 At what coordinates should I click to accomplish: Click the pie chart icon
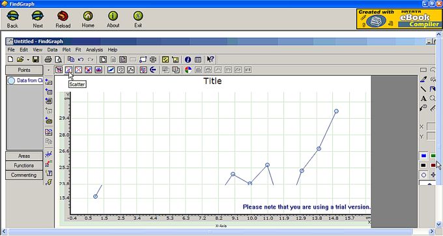188,70
